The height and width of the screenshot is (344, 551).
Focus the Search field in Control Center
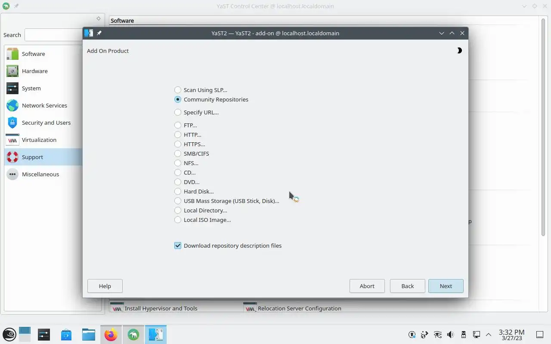click(53, 35)
